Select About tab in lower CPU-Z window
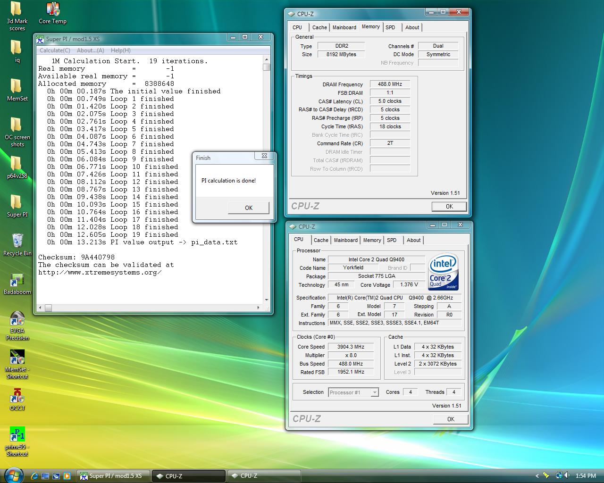The height and width of the screenshot is (483, 604). tap(413, 240)
